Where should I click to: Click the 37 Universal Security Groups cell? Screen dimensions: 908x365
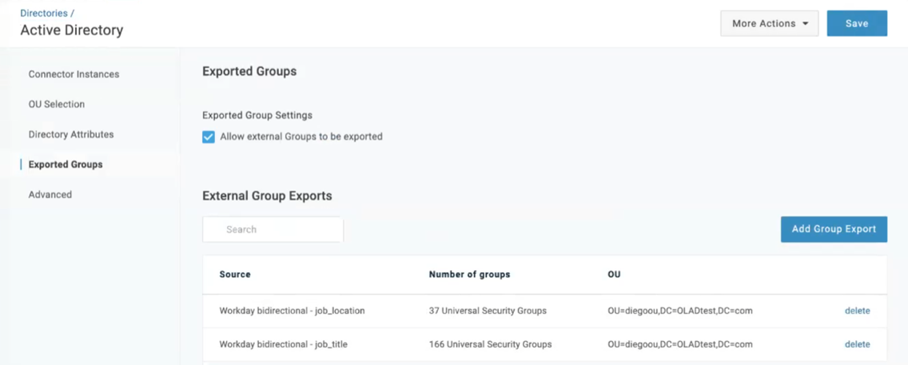coord(488,311)
